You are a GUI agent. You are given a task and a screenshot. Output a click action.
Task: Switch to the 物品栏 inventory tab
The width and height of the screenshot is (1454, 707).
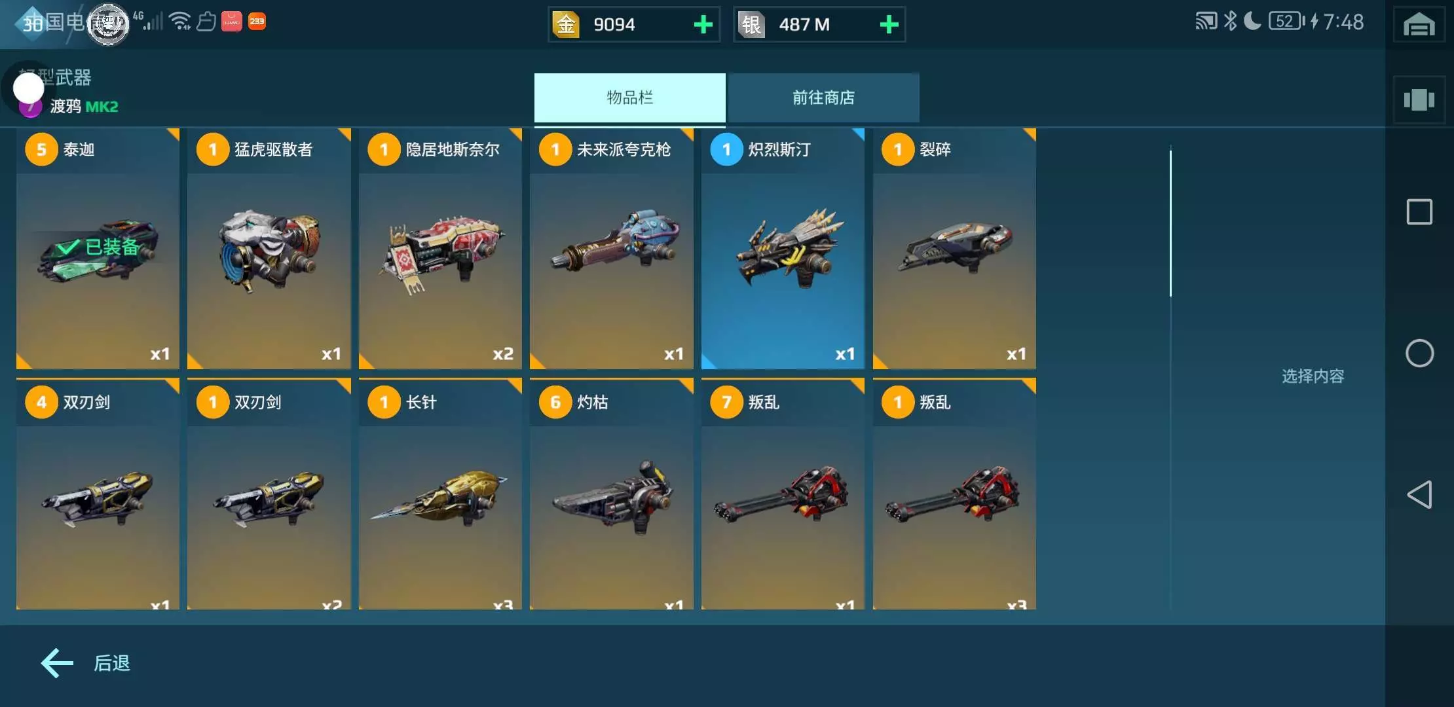click(629, 98)
